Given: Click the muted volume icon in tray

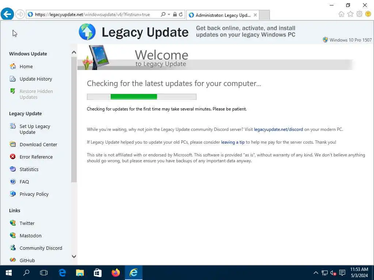Looking at the screenshot, I should 333,273.
